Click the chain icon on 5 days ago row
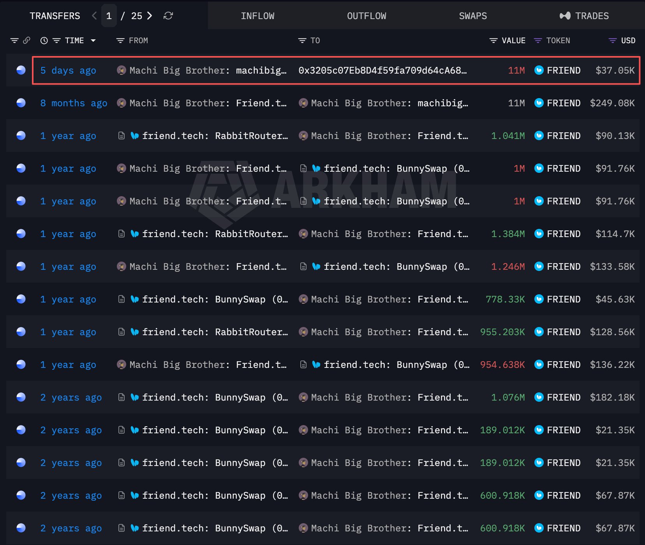The width and height of the screenshot is (645, 545). pyautogui.click(x=21, y=70)
